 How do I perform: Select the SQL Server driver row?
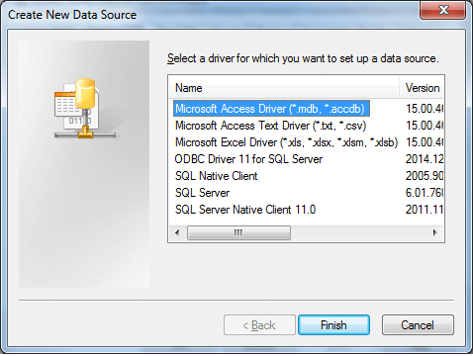click(x=202, y=193)
